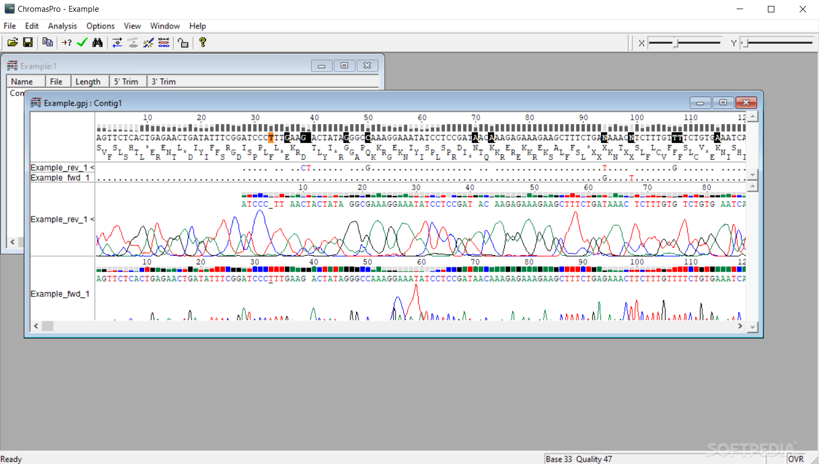
Task: Save the project with the floppy disk icon
Action: tap(28, 42)
